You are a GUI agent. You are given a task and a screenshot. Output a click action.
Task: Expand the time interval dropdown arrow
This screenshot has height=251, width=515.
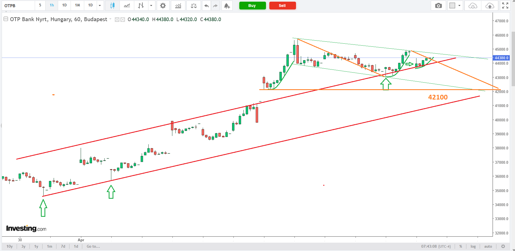coord(100,6)
